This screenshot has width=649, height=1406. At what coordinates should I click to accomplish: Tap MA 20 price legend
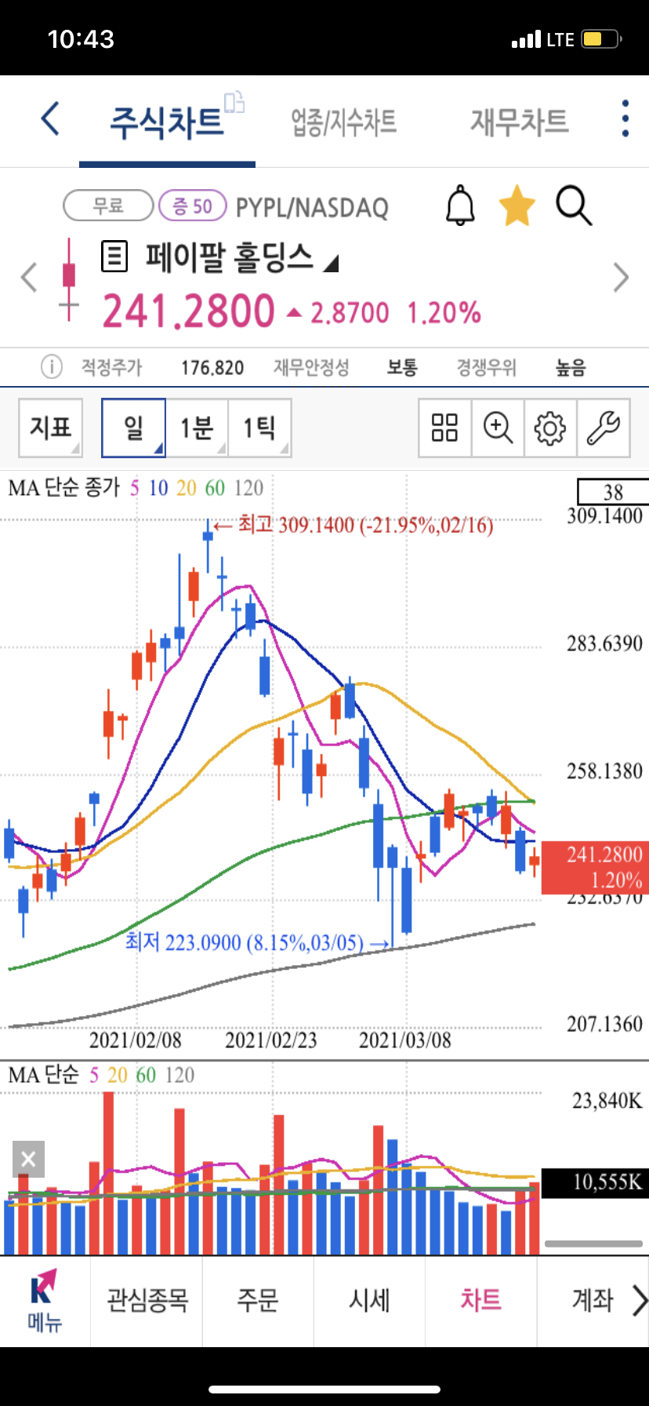point(187,488)
